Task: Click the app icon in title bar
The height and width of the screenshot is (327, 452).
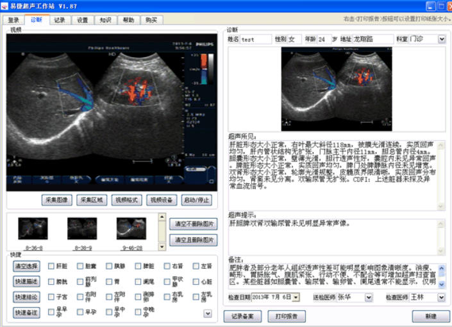Action: pos(4,6)
